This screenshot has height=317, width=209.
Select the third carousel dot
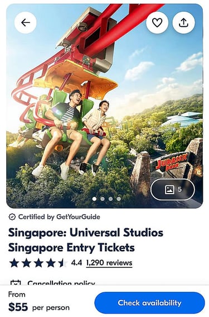111,199
